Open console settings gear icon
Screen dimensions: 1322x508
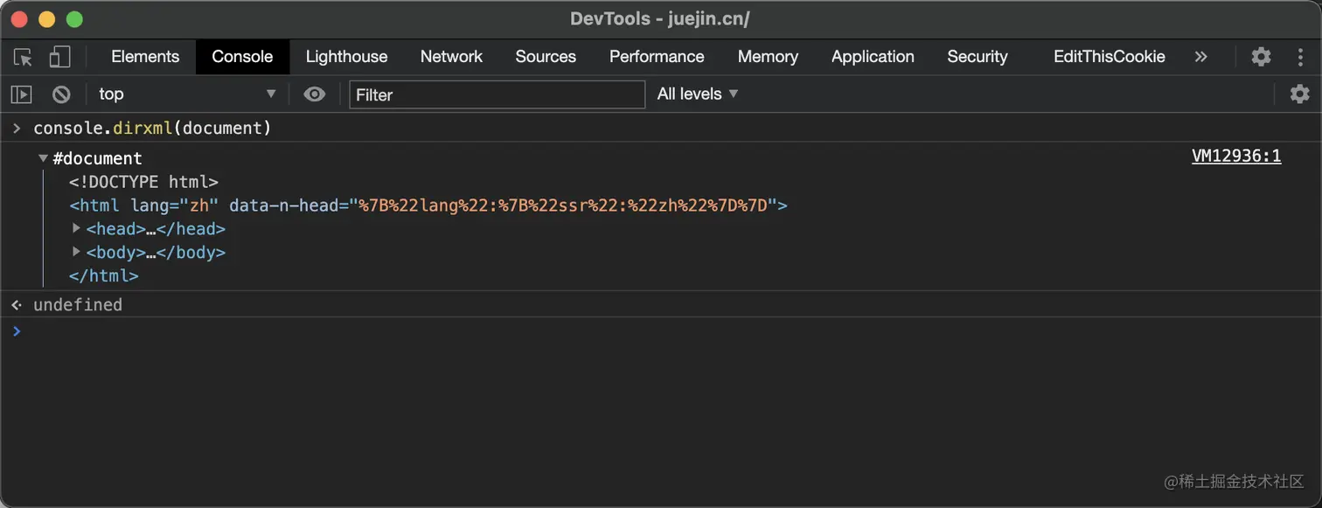point(1300,94)
